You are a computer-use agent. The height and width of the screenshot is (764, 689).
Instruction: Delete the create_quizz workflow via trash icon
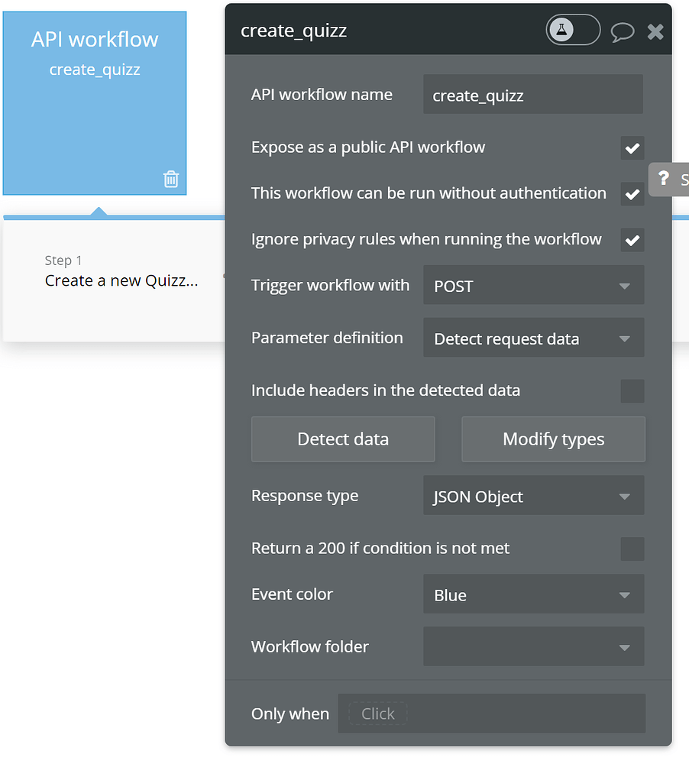coord(171,179)
